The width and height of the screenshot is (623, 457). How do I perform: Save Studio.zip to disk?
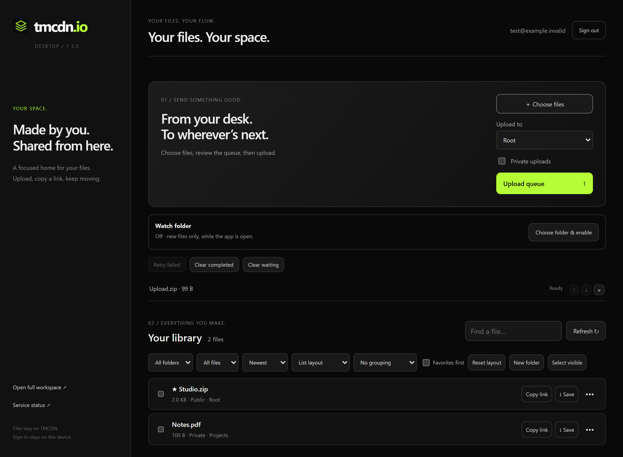tap(566, 394)
